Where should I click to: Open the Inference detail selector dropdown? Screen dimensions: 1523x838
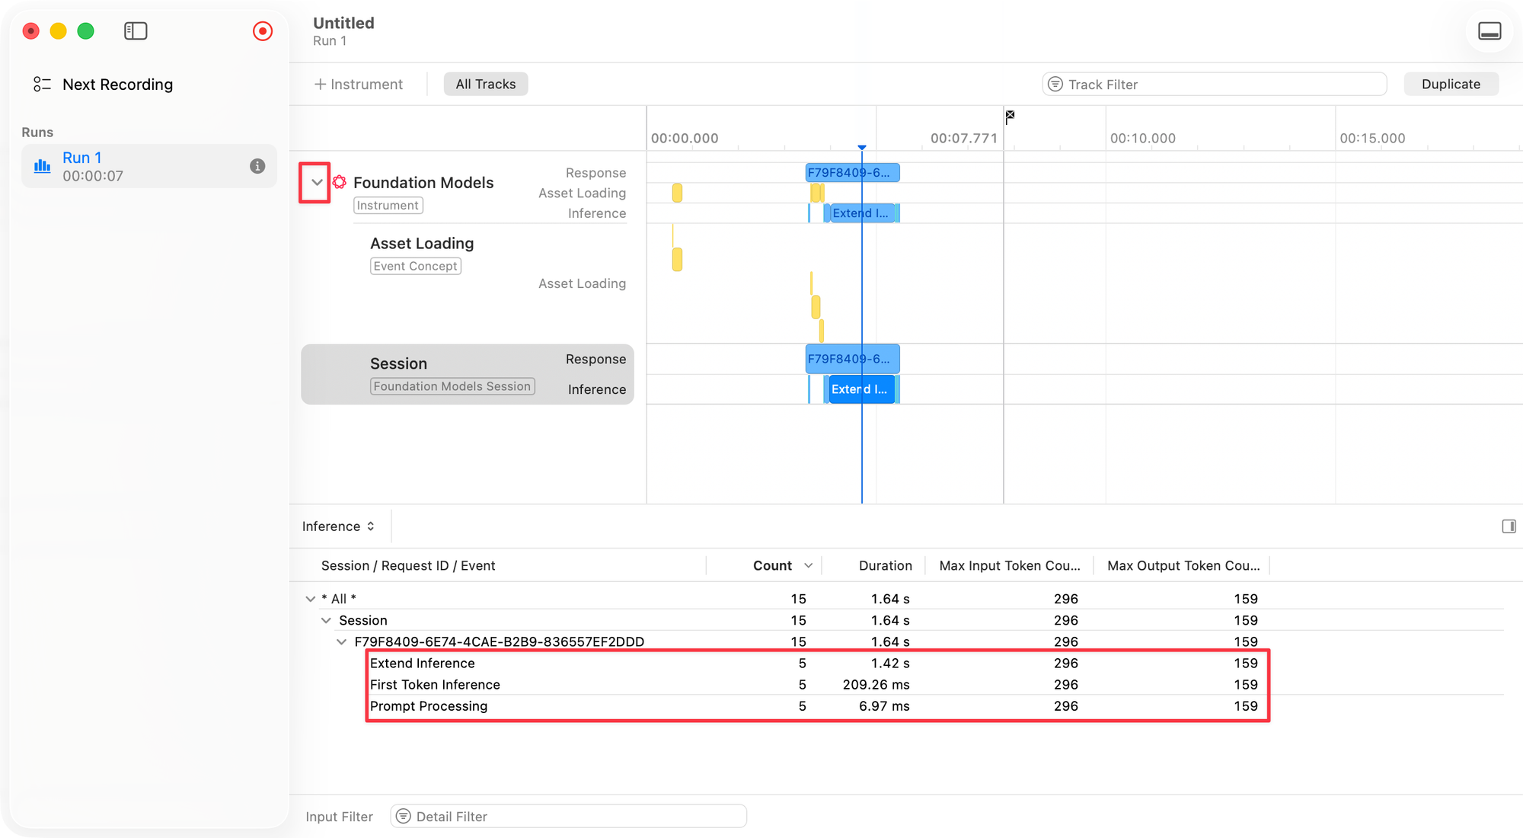click(338, 526)
